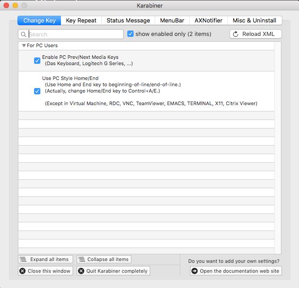
Task: Click "Enable PC Prev/Next Media Keys" label
Action: [x=80, y=57]
